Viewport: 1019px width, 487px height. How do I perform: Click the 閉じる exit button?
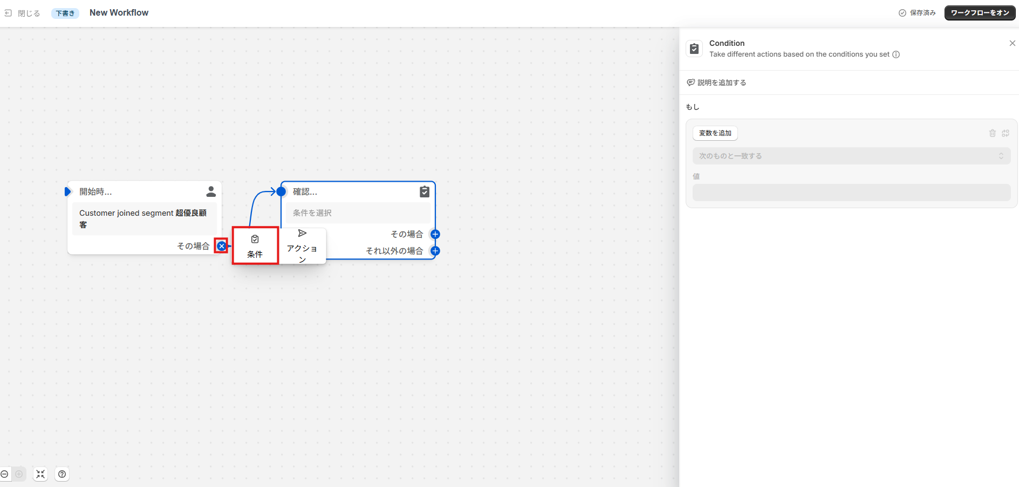point(23,13)
